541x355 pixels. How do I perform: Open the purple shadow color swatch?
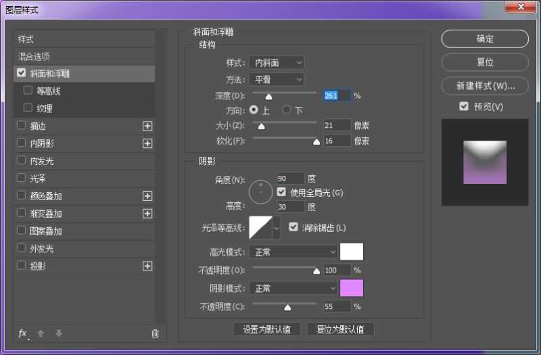click(x=352, y=288)
